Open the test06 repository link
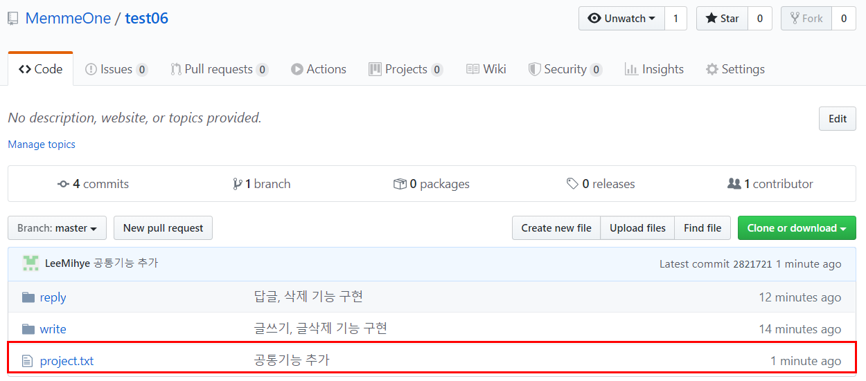 146,18
